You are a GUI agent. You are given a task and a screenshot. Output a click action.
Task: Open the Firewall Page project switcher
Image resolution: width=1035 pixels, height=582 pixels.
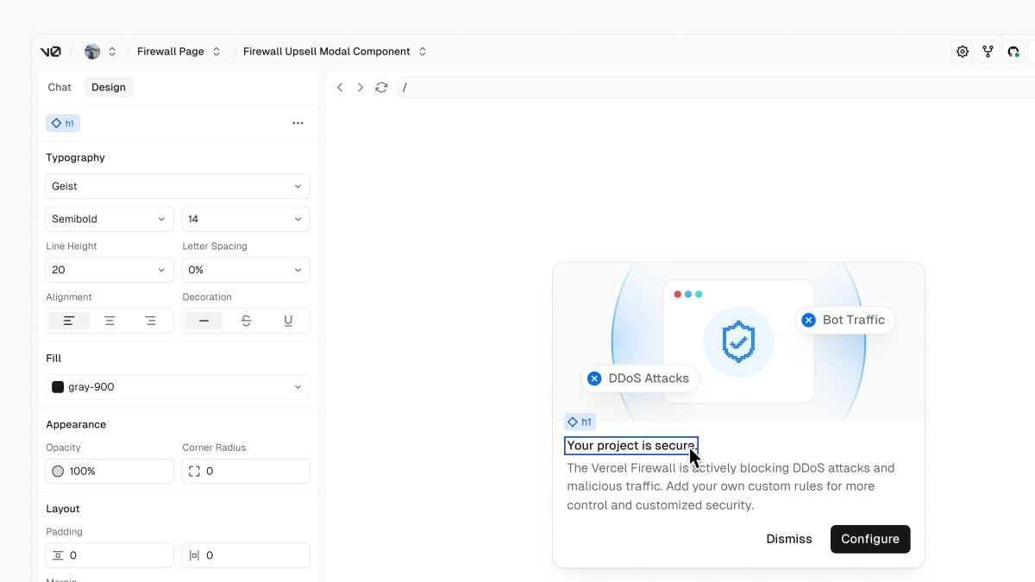tap(179, 52)
